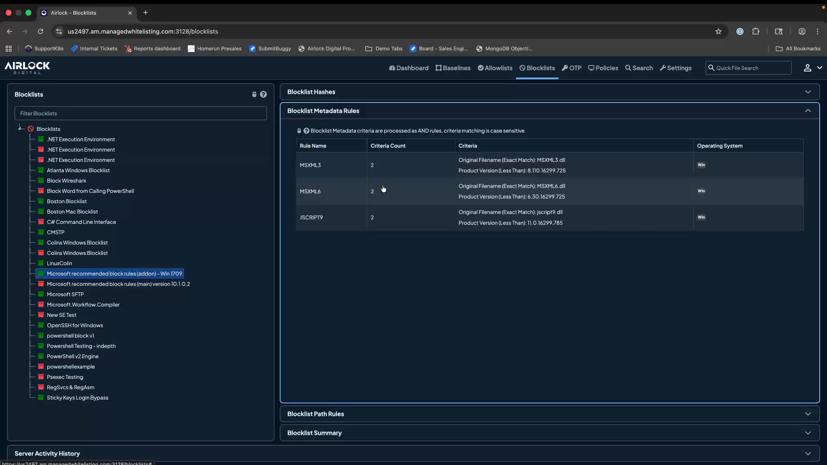Open the user account icon at top right
This screenshot has width=827, height=465.
coord(808,68)
